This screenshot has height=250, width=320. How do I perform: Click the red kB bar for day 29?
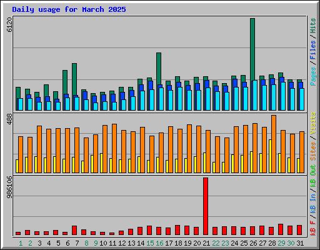point(281,229)
